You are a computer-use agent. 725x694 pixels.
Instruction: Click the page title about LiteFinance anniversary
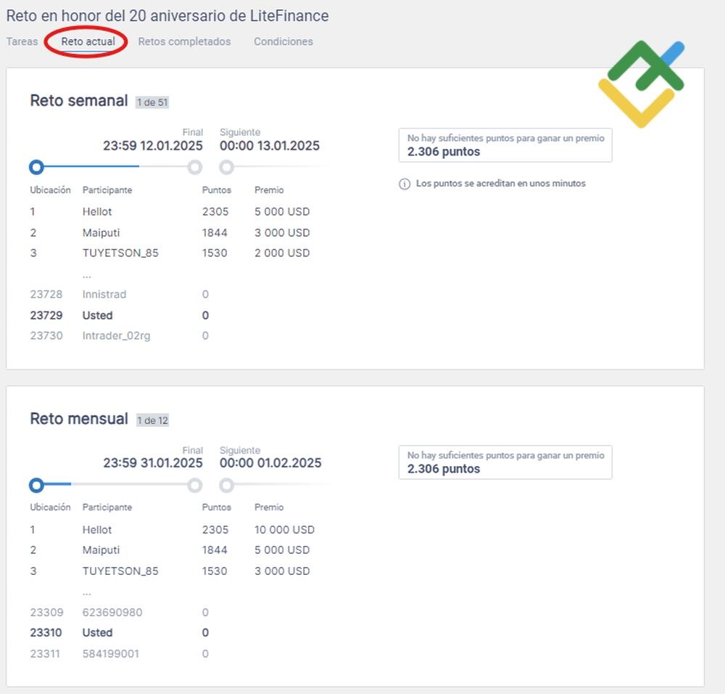point(167,16)
